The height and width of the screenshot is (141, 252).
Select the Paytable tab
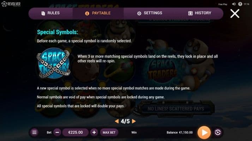[98, 13]
